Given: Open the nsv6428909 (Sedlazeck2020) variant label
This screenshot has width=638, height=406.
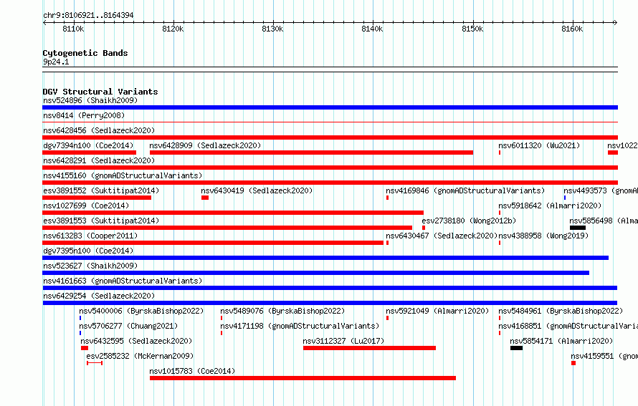Looking at the screenshot, I should (205, 145).
